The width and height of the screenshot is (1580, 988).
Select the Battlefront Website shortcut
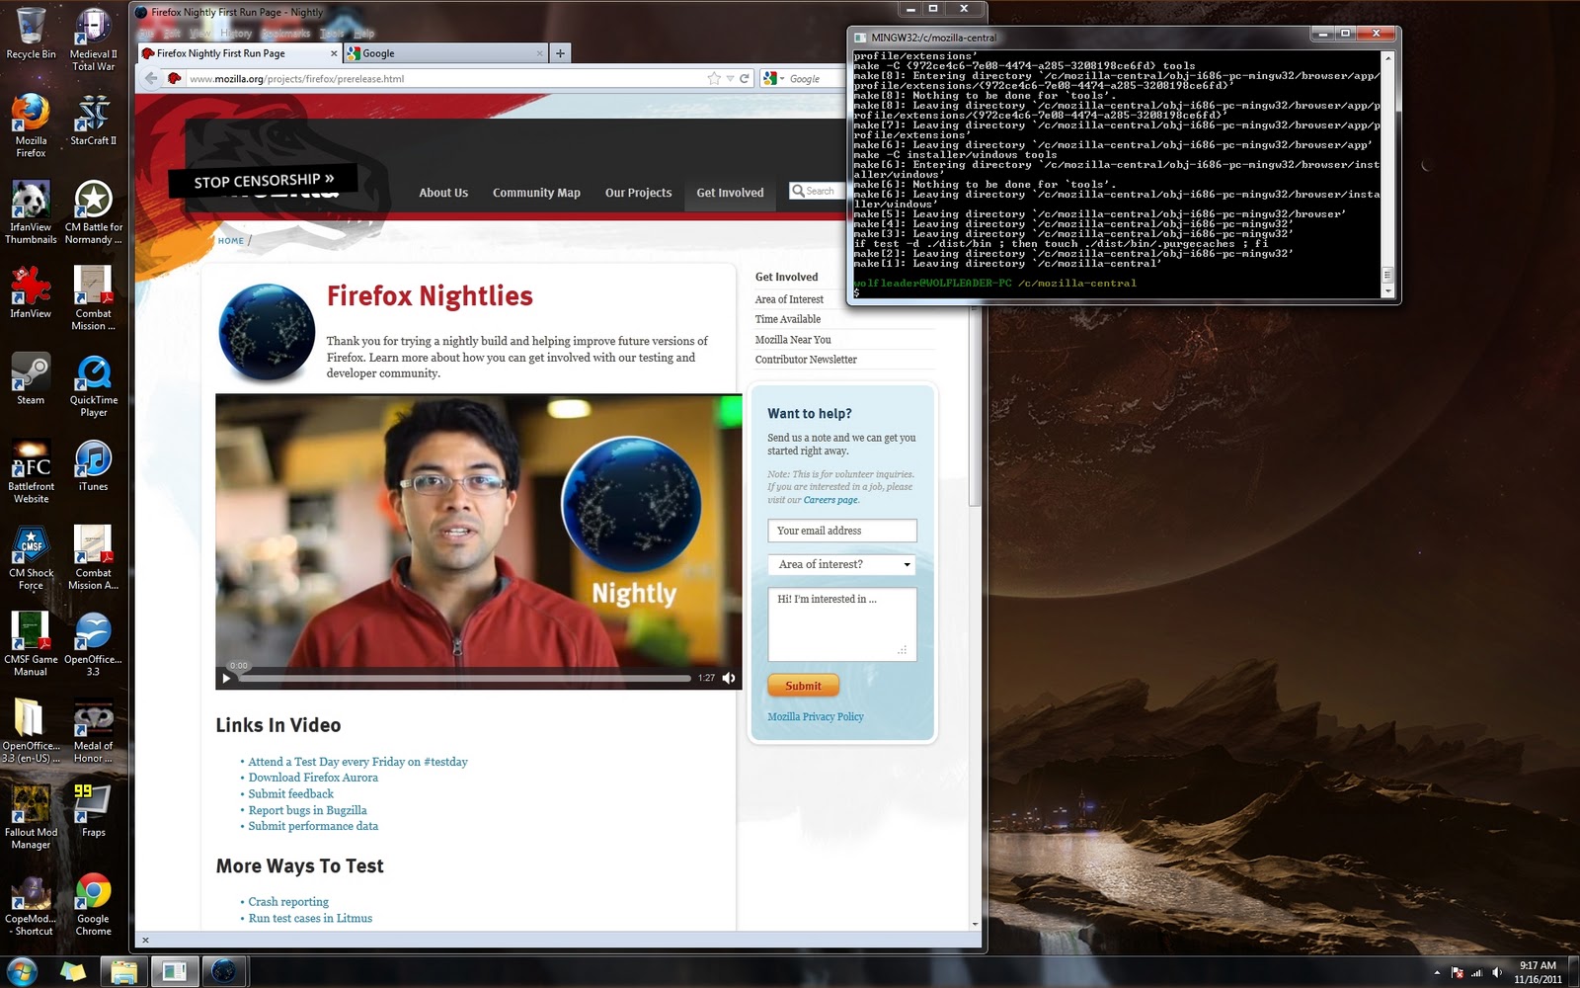31,472
